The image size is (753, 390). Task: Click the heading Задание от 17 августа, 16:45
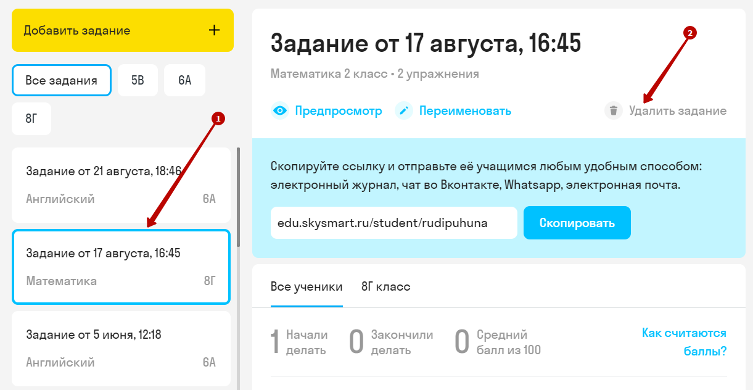click(426, 43)
